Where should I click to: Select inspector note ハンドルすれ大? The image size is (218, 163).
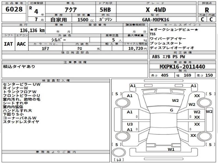pyautogui.click(x=17, y=111)
